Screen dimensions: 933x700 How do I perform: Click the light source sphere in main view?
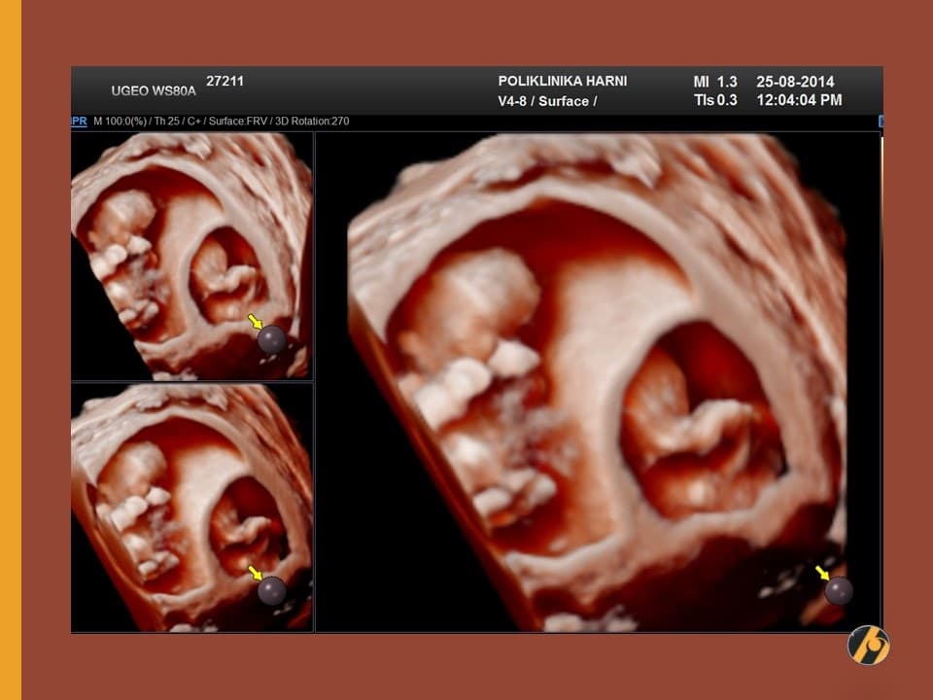[x=838, y=590]
